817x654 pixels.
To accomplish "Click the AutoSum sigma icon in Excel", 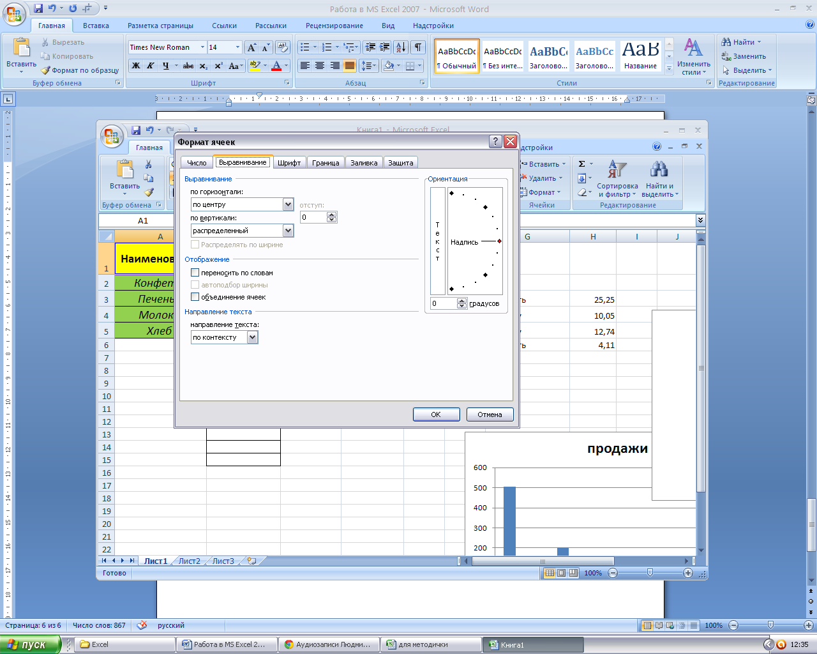I will point(581,164).
